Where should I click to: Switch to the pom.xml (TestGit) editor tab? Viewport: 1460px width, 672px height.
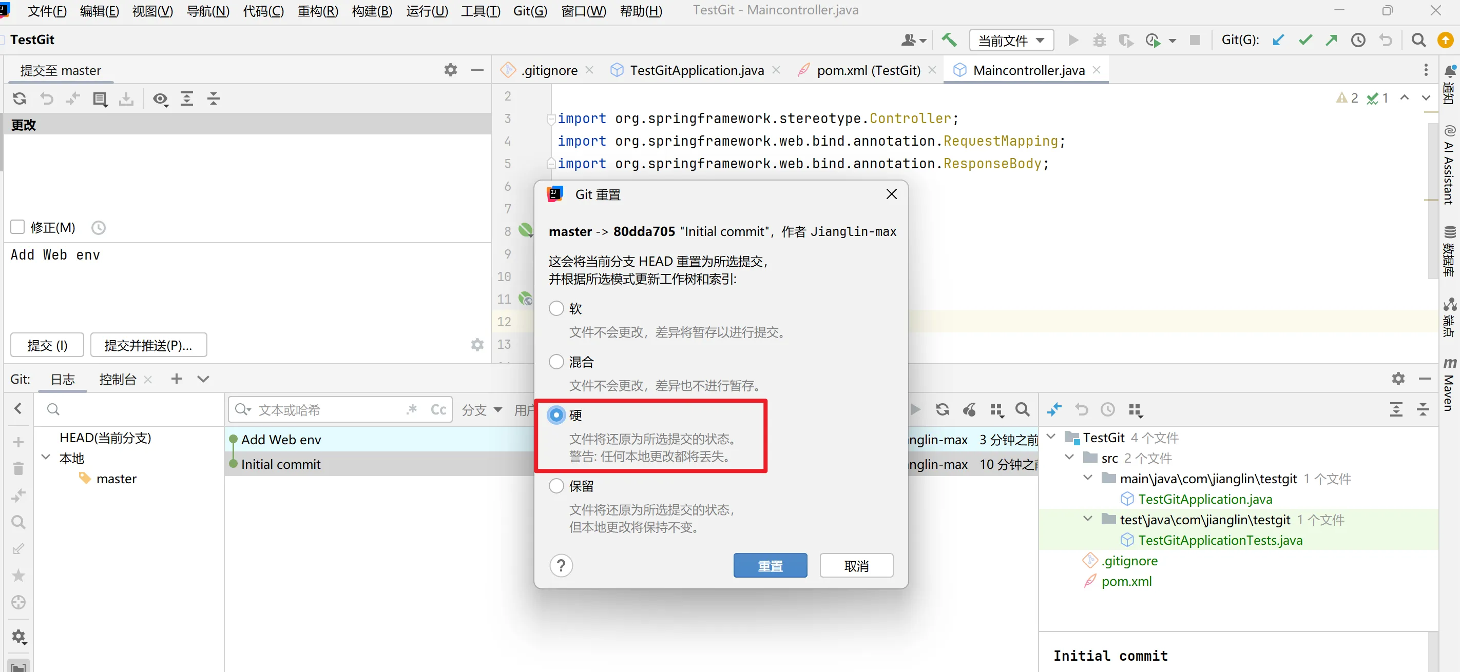click(868, 70)
